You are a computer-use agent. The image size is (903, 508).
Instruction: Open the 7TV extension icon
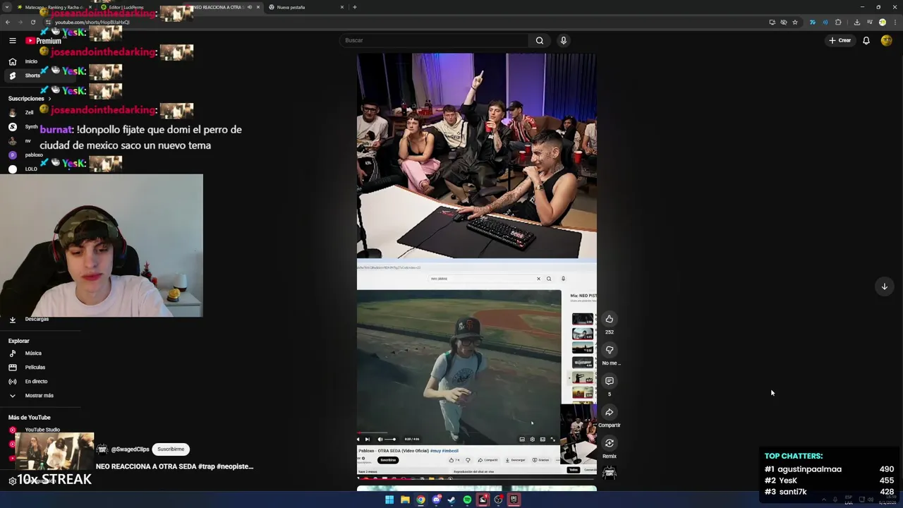812,22
